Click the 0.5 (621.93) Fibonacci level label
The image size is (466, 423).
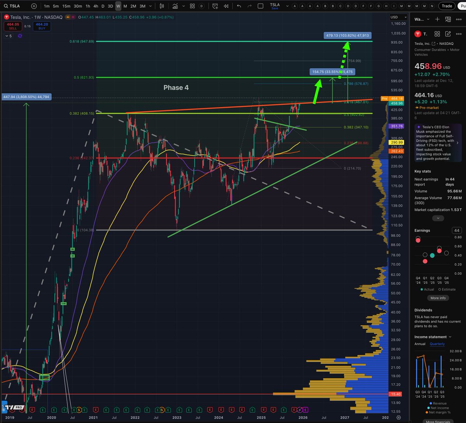coord(84,77)
